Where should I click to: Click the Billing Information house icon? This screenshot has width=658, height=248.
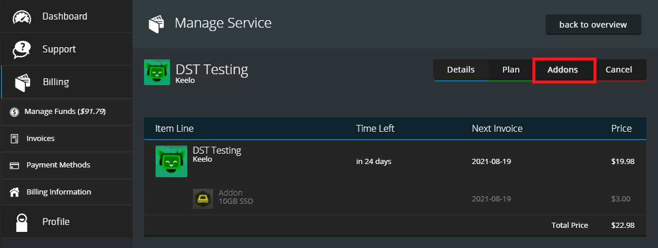click(14, 192)
